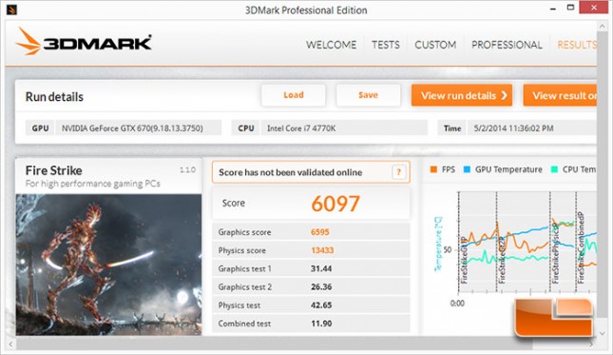The width and height of the screenshot is (613, 355).
Task: Click the Save button
Action: pyautogui.click(x=368, y=95)
